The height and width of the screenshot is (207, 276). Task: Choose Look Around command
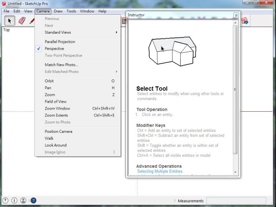tap(78, 145)
